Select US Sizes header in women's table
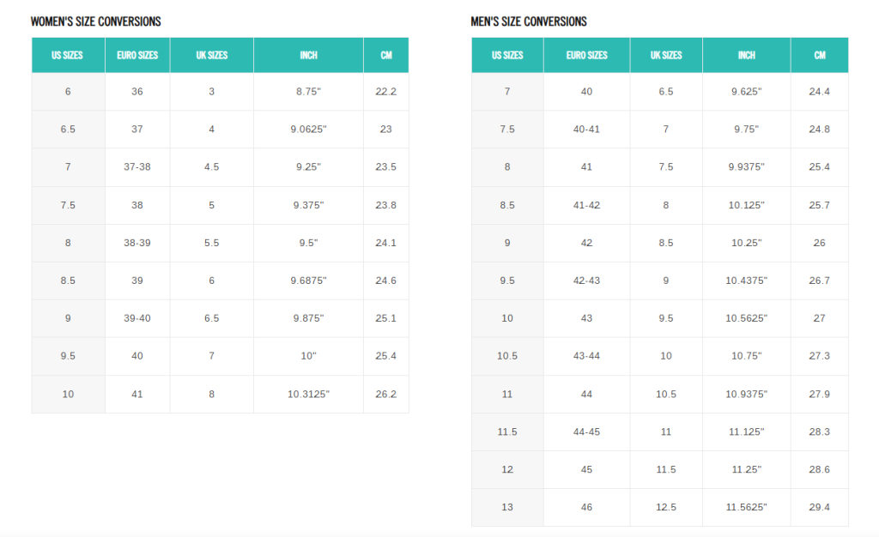This screenshot has width=879, height=537. click(68, 56)
